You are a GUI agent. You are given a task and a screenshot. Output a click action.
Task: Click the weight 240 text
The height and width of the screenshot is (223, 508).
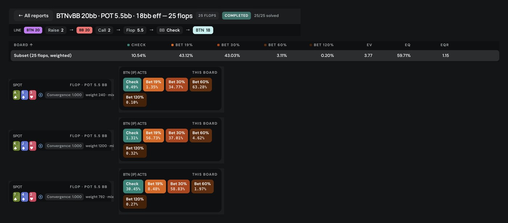point(95,95)
